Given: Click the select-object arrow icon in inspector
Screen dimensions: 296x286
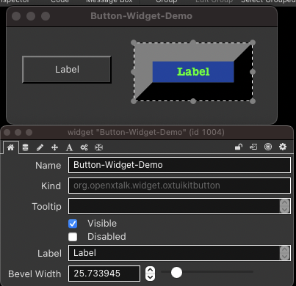Looking at the screenshot, I should [x=253, y=147].
